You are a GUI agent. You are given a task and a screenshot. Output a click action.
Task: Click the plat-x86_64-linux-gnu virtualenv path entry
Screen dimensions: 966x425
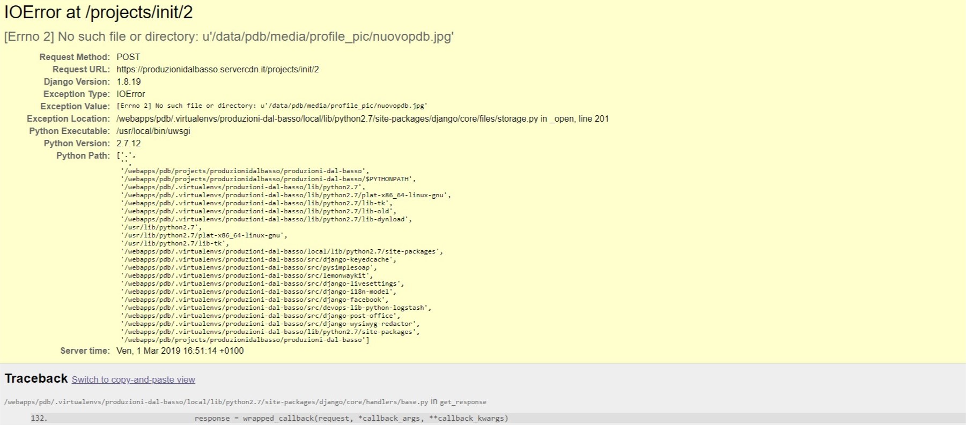(x=286, y=195)
